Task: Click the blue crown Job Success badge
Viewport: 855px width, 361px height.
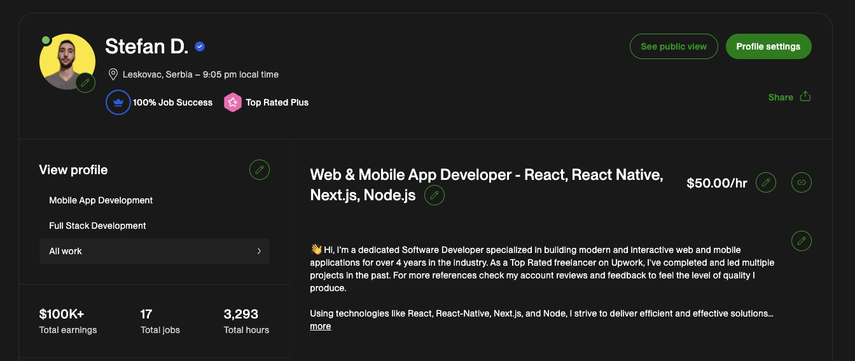Action: [118, 102]
